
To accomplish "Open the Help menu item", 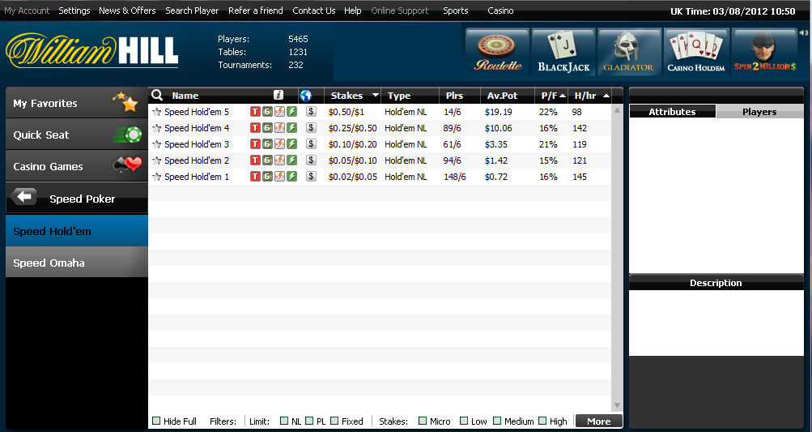I will (x=353, y=11).
